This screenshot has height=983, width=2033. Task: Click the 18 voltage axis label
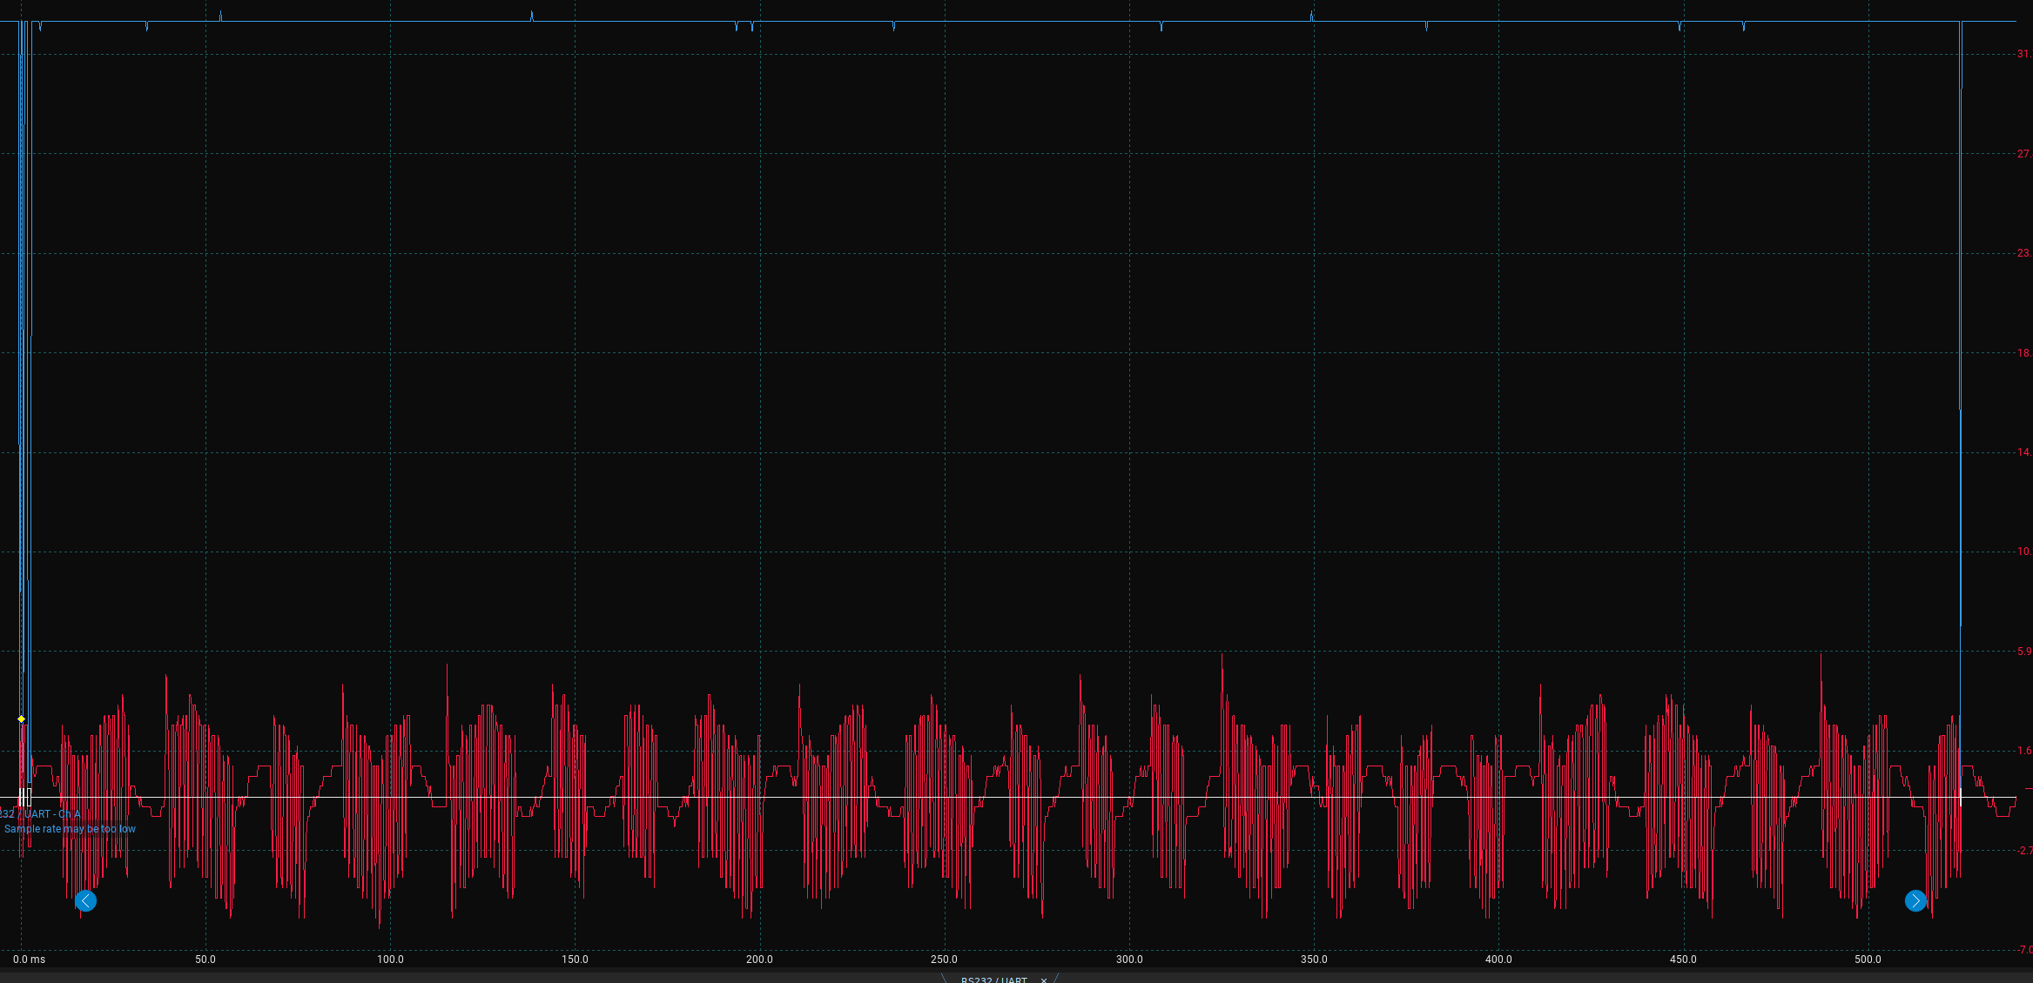point(2023,352)
